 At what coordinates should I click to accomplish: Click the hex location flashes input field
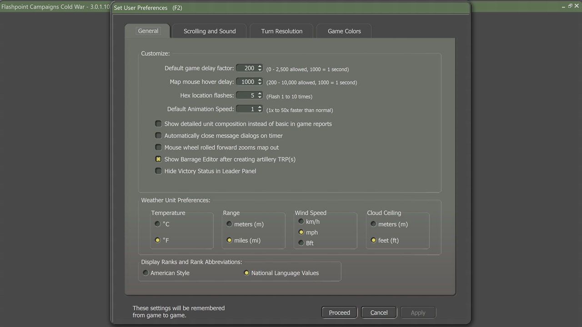(246, 95)
